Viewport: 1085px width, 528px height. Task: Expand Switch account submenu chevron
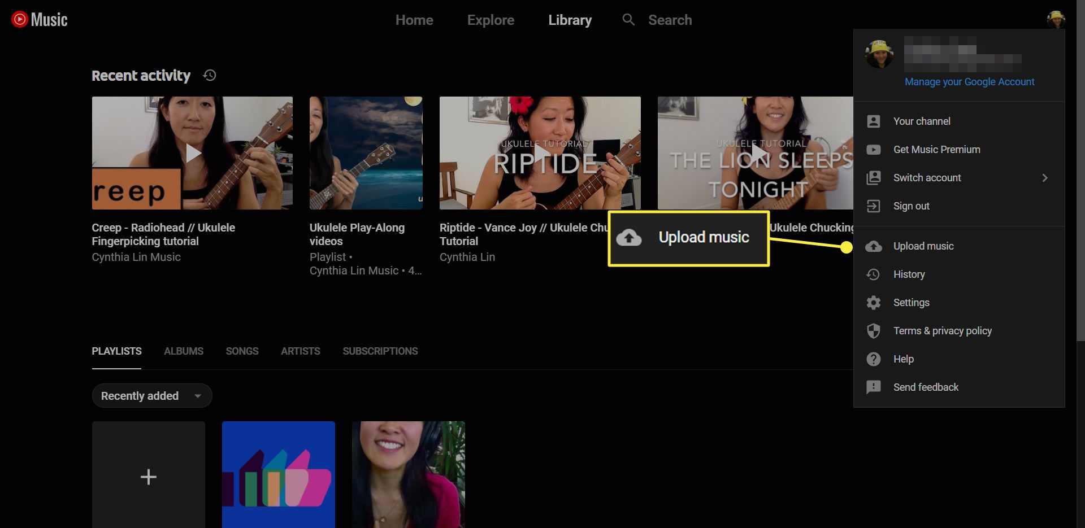tap(1045, 178)
